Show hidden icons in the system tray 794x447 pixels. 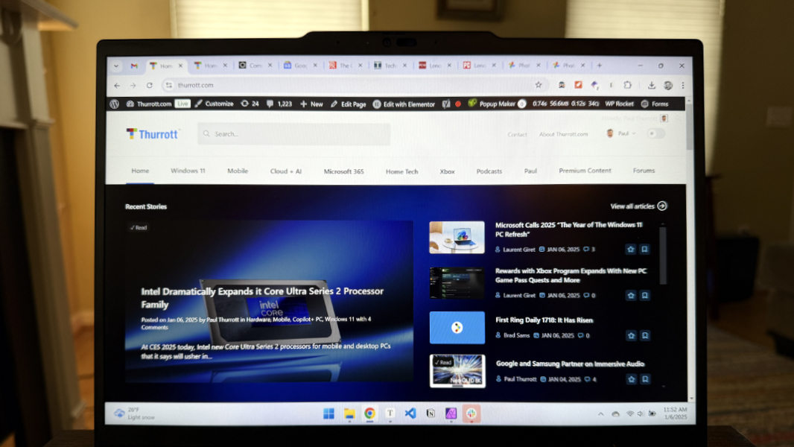pyautogui.click(x=600, y=413)
